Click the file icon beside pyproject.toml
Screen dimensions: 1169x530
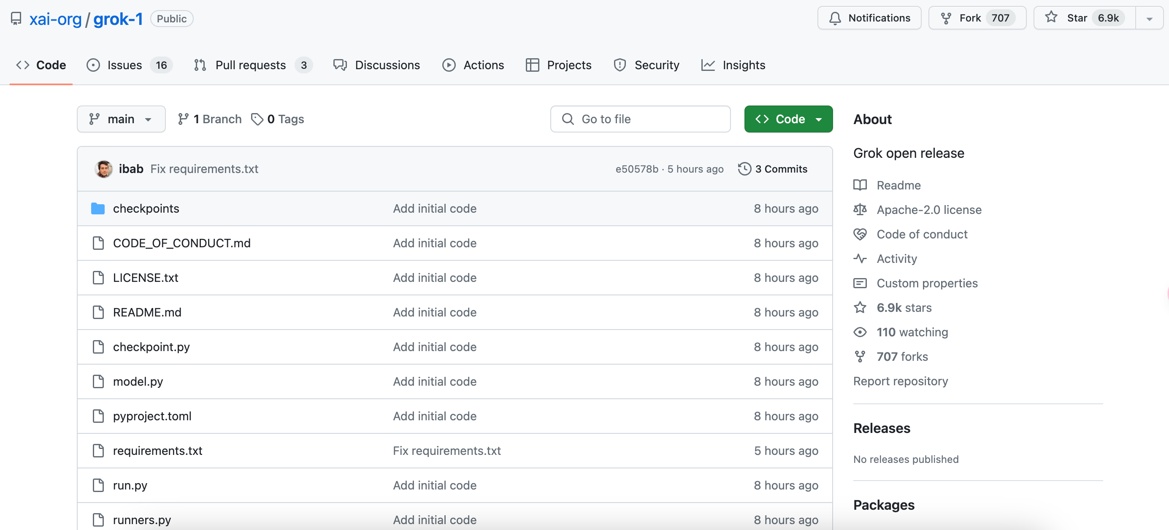(98, 416)
